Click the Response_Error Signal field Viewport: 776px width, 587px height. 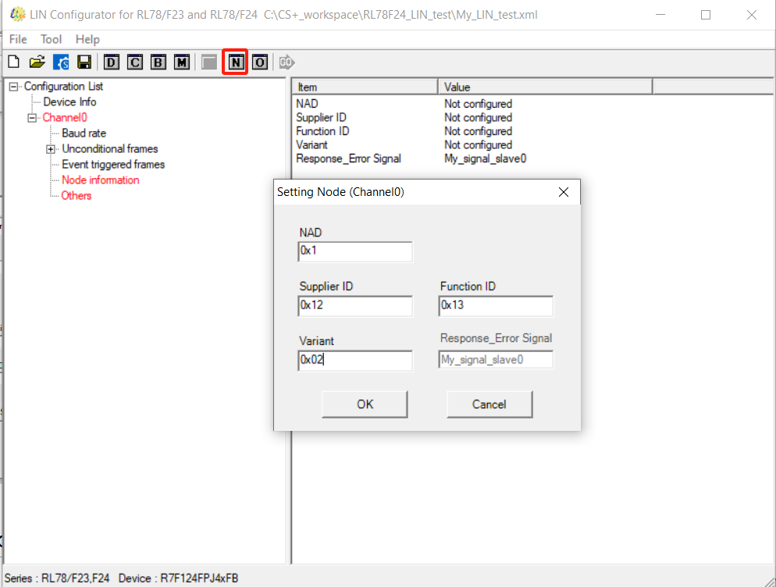[496, 360]
